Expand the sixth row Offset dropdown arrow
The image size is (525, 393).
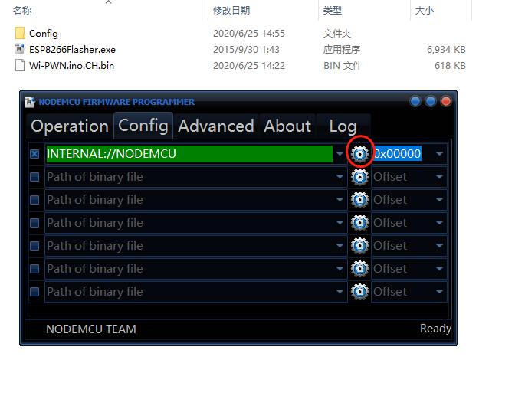(x=439, y=268)
